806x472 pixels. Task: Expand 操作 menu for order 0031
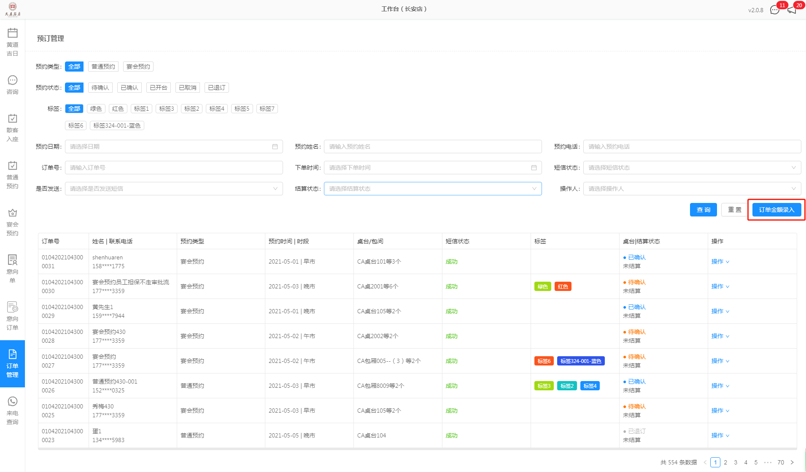pos(720,261)
